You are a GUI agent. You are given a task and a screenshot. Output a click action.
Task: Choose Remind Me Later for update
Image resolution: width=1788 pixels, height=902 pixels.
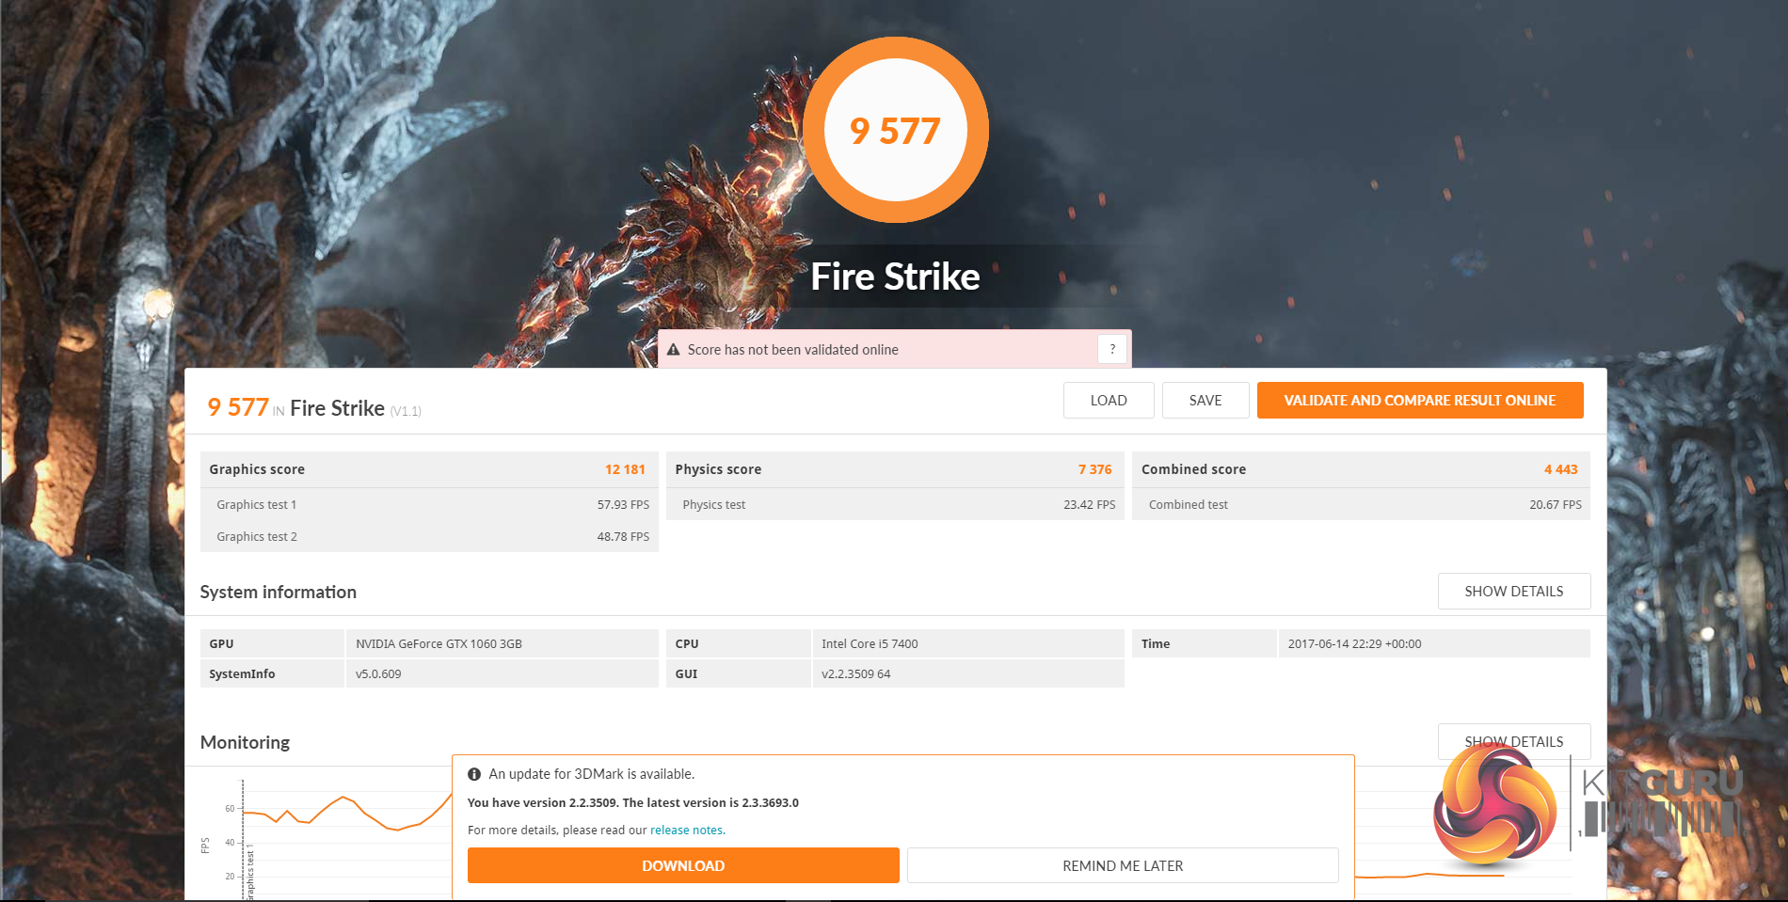[x=1123, y=865]
